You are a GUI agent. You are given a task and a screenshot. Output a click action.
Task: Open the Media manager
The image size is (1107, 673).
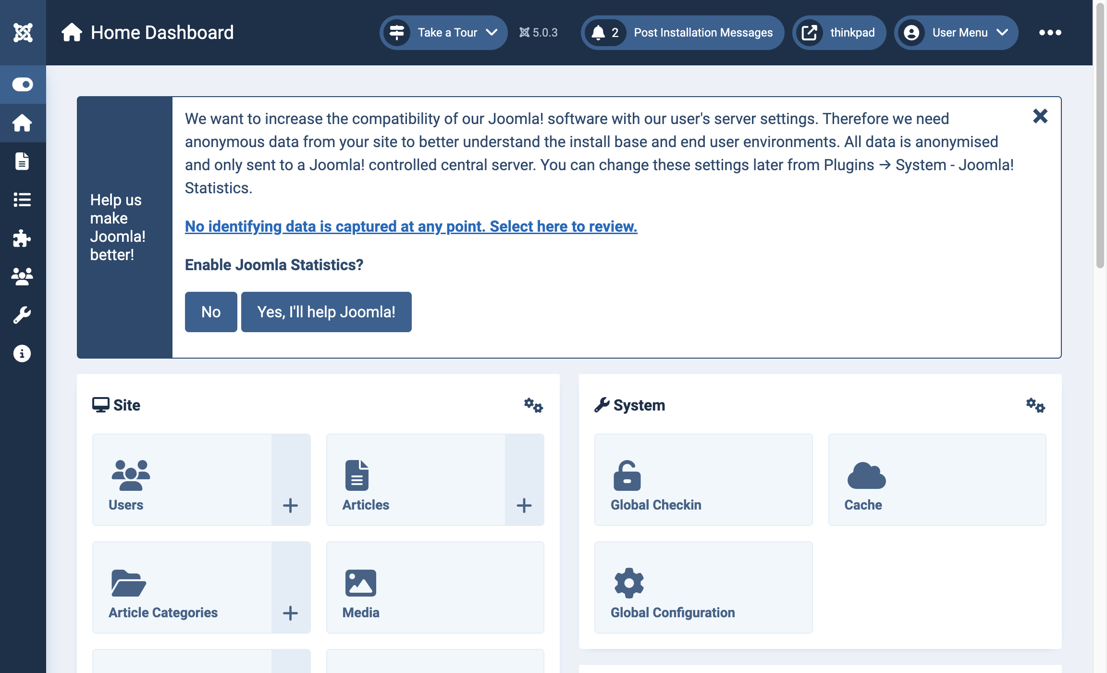point(434,587)
